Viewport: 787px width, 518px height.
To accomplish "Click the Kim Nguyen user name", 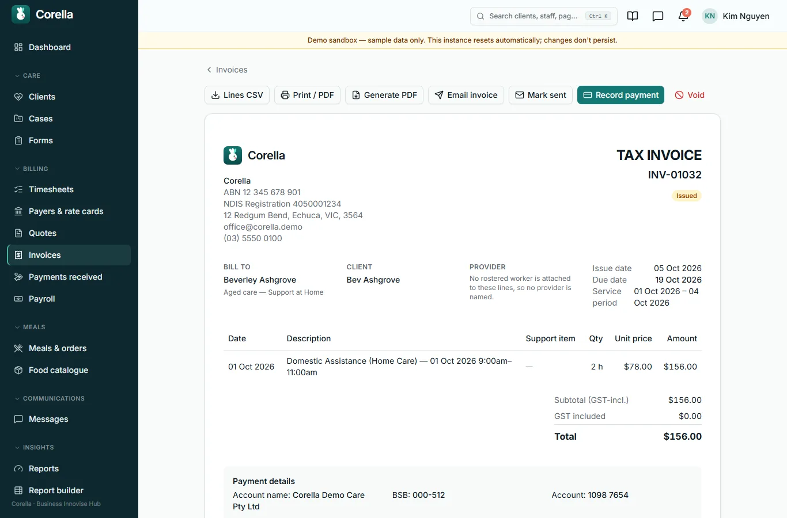I will [746, 16].
